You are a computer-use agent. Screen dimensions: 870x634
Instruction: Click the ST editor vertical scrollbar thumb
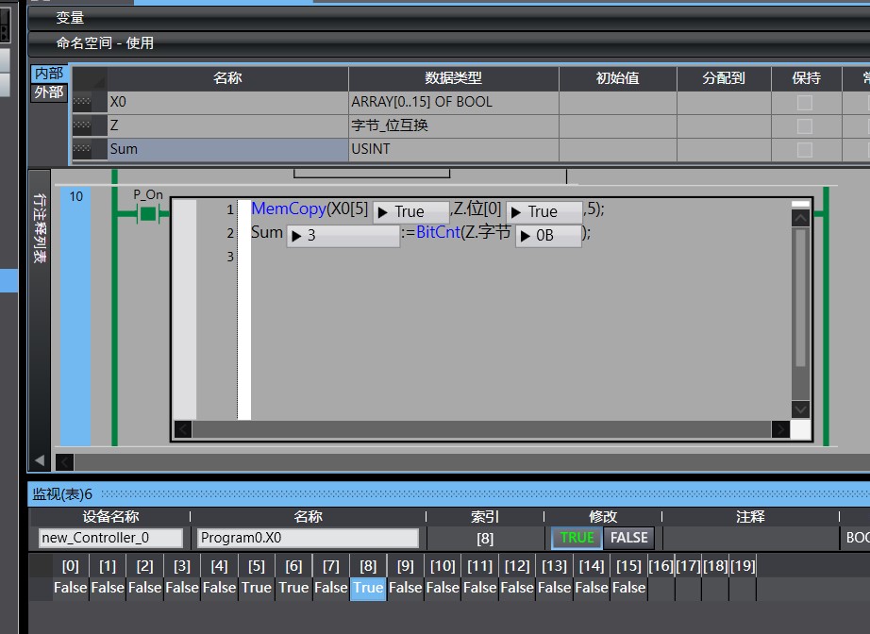click(800, 297)
